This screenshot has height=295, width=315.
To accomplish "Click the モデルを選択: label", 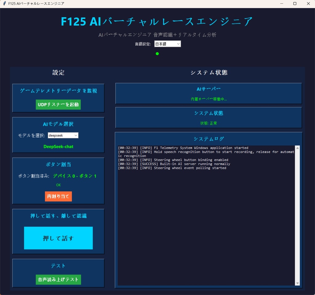I will click(x=31, y=136).
